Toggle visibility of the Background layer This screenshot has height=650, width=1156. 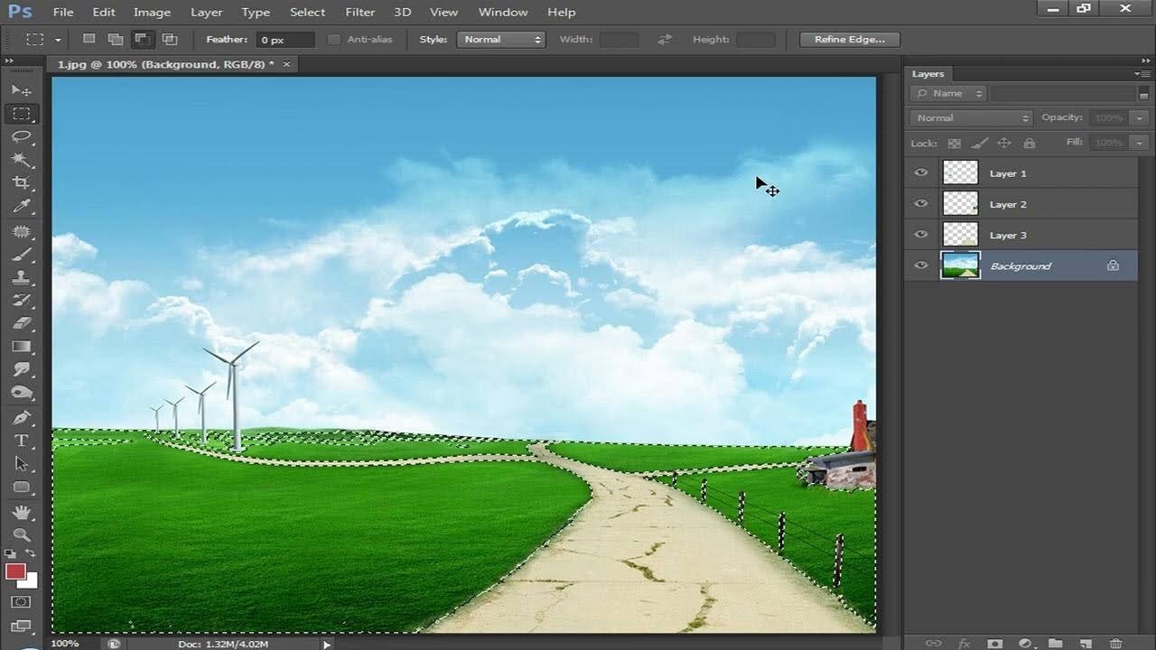click(920, 265)
